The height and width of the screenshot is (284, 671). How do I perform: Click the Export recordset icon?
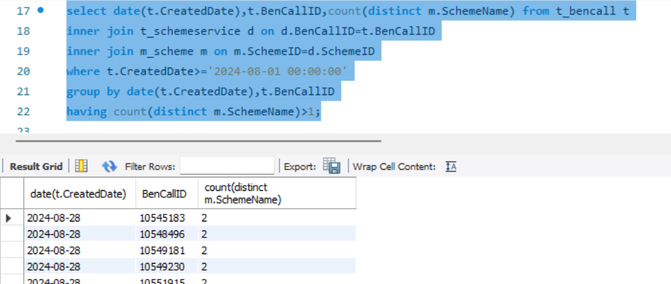click(331, 166)
